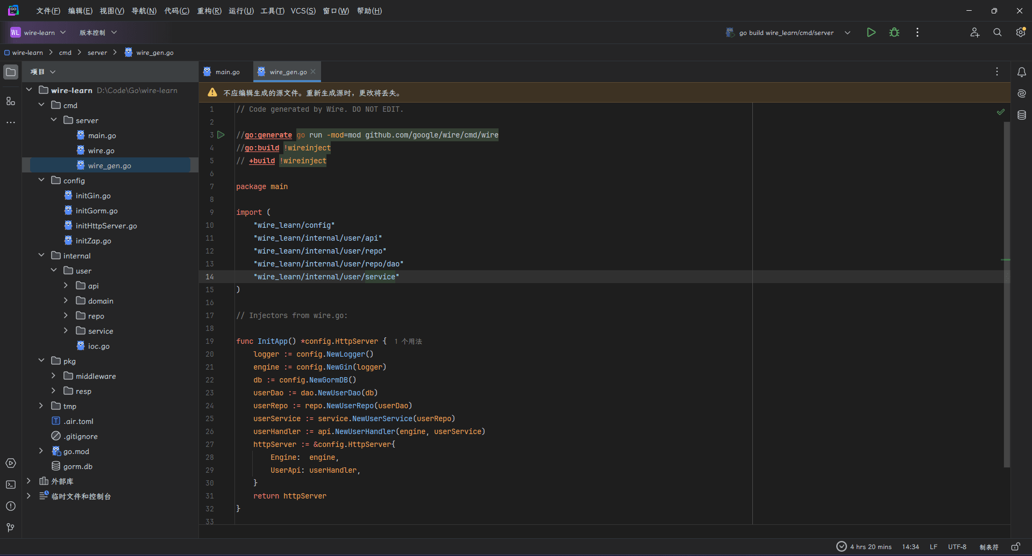The width and height of the screenshot is (1032, 556).
Task: Open the 版本控制 dropdown
Action: (x=98, y=32)
